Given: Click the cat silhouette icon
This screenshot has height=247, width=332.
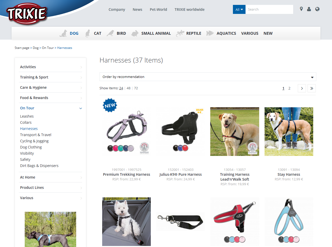Looking at the screenshot, I should tap(88, 33).
